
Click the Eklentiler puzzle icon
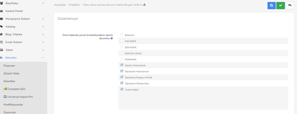pyautogui.click(x=1, y=58)
